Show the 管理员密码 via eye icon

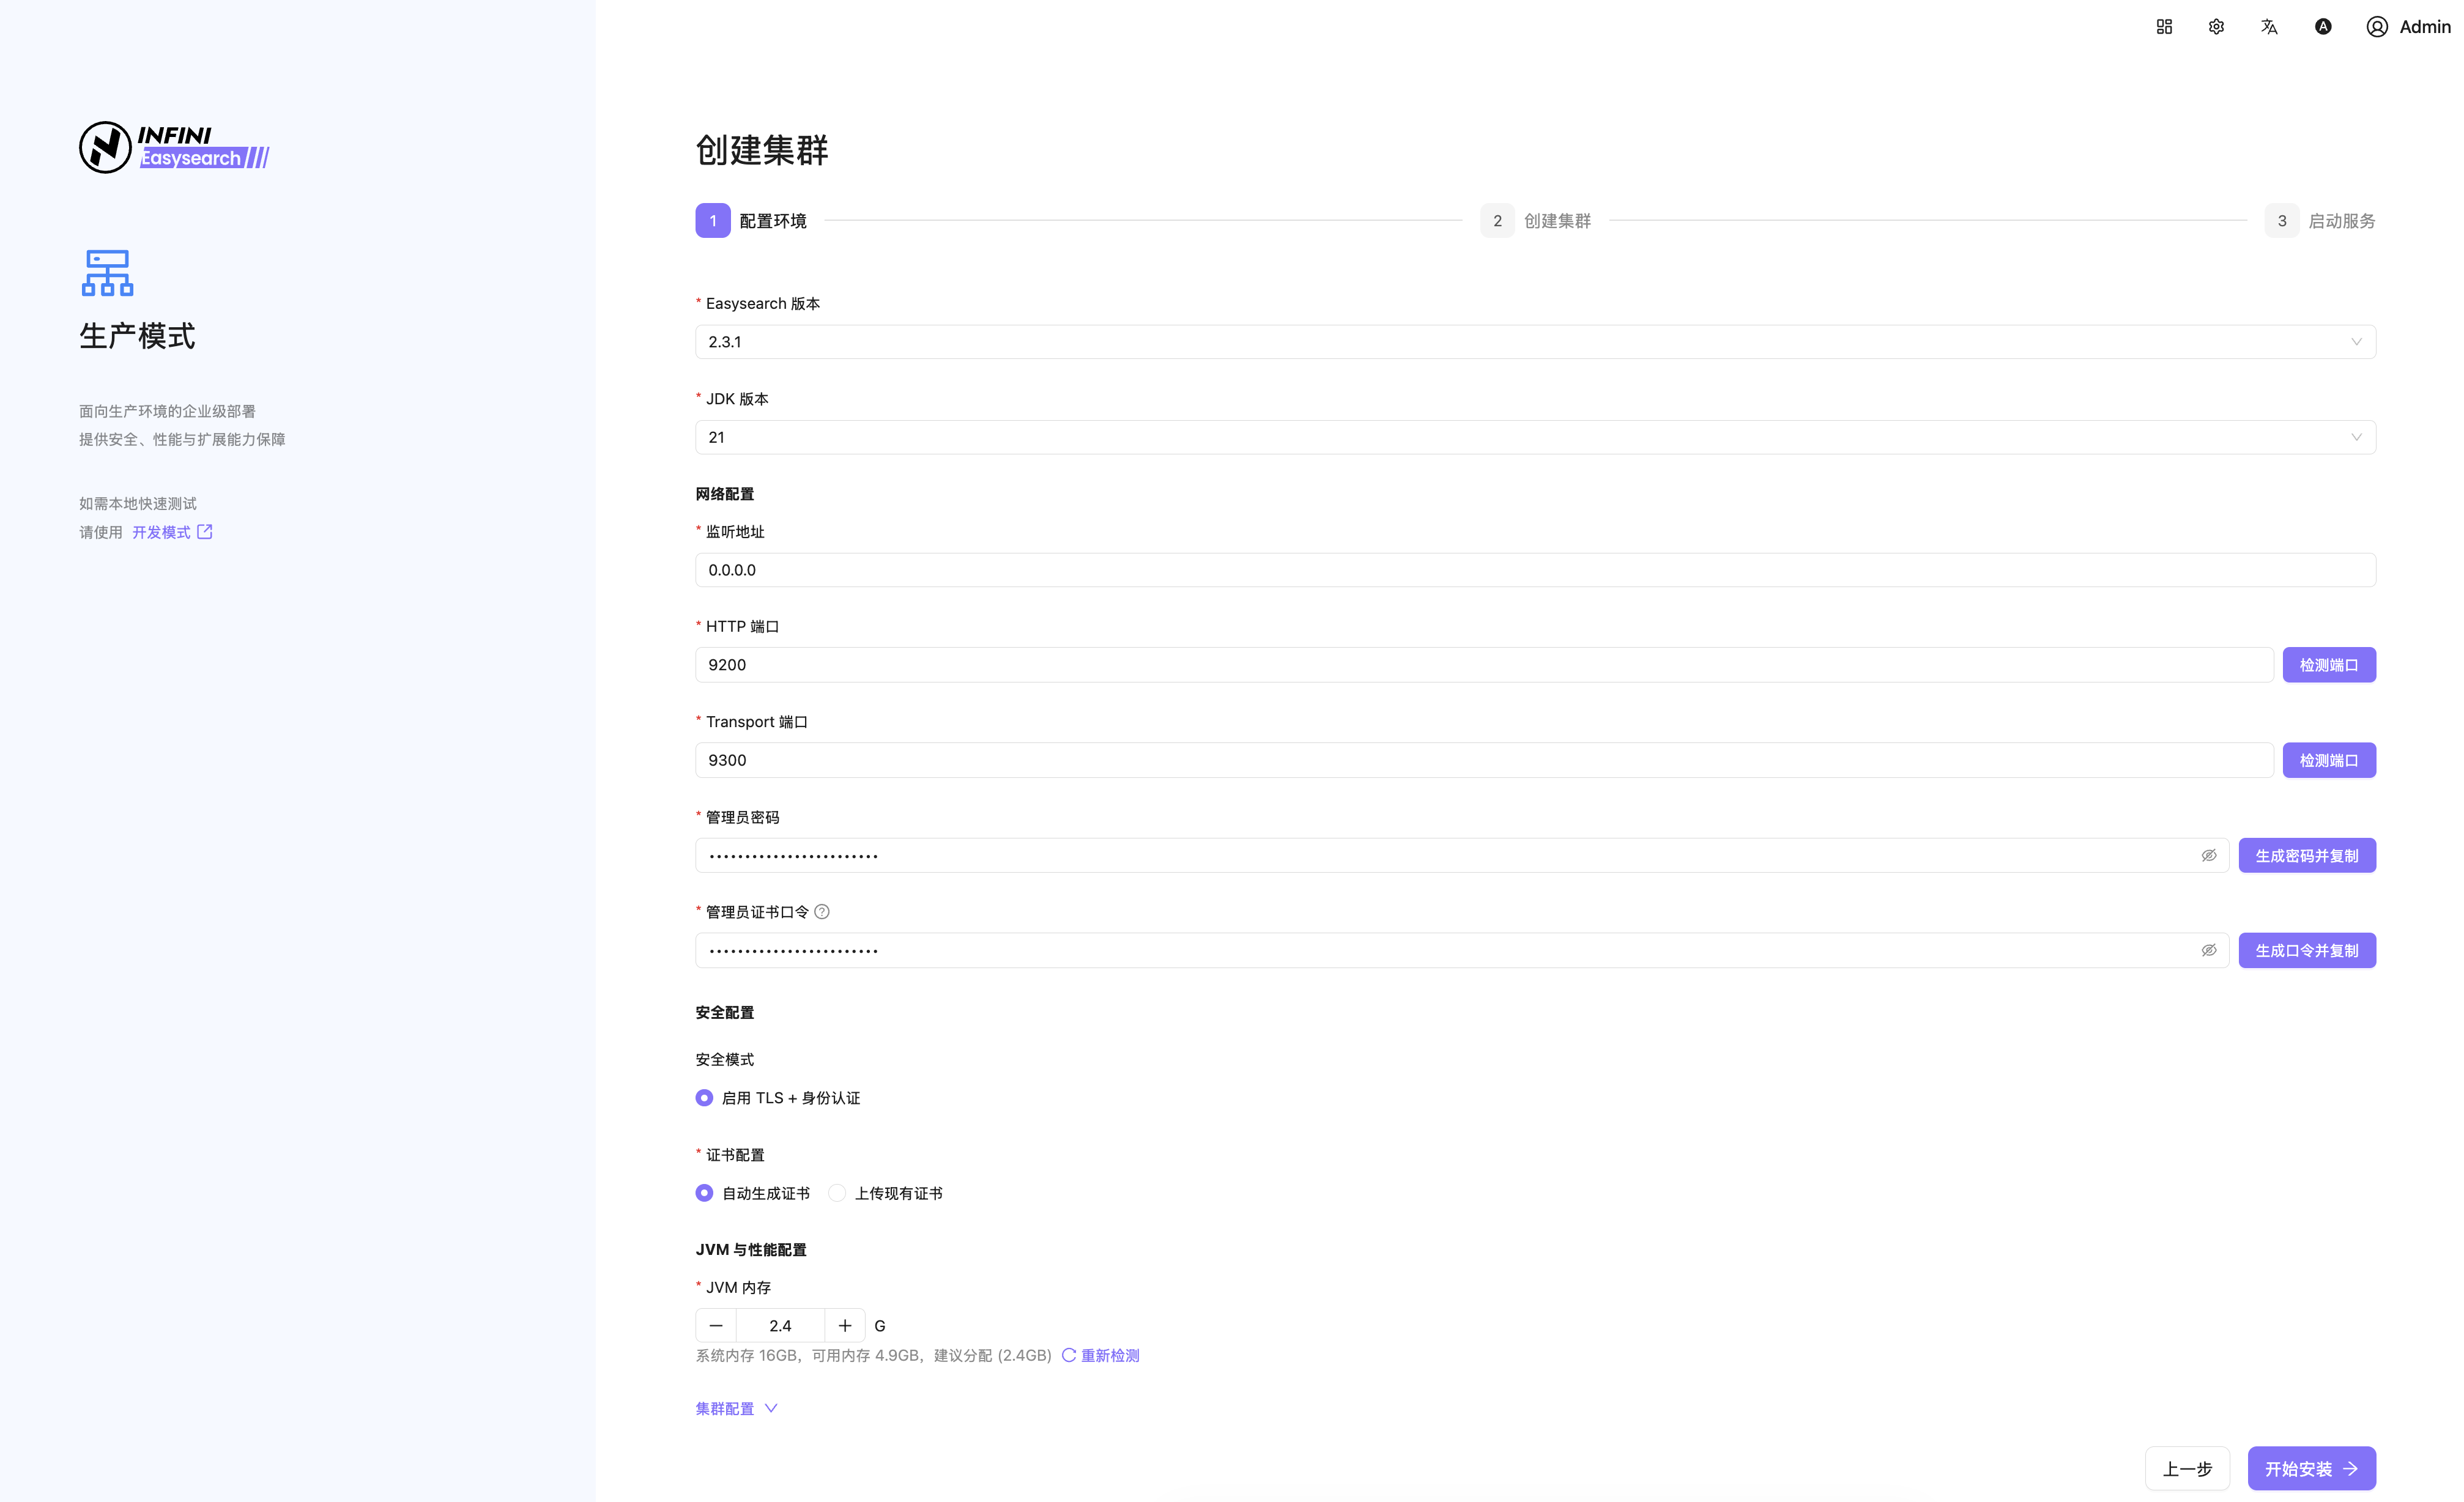2209,855
